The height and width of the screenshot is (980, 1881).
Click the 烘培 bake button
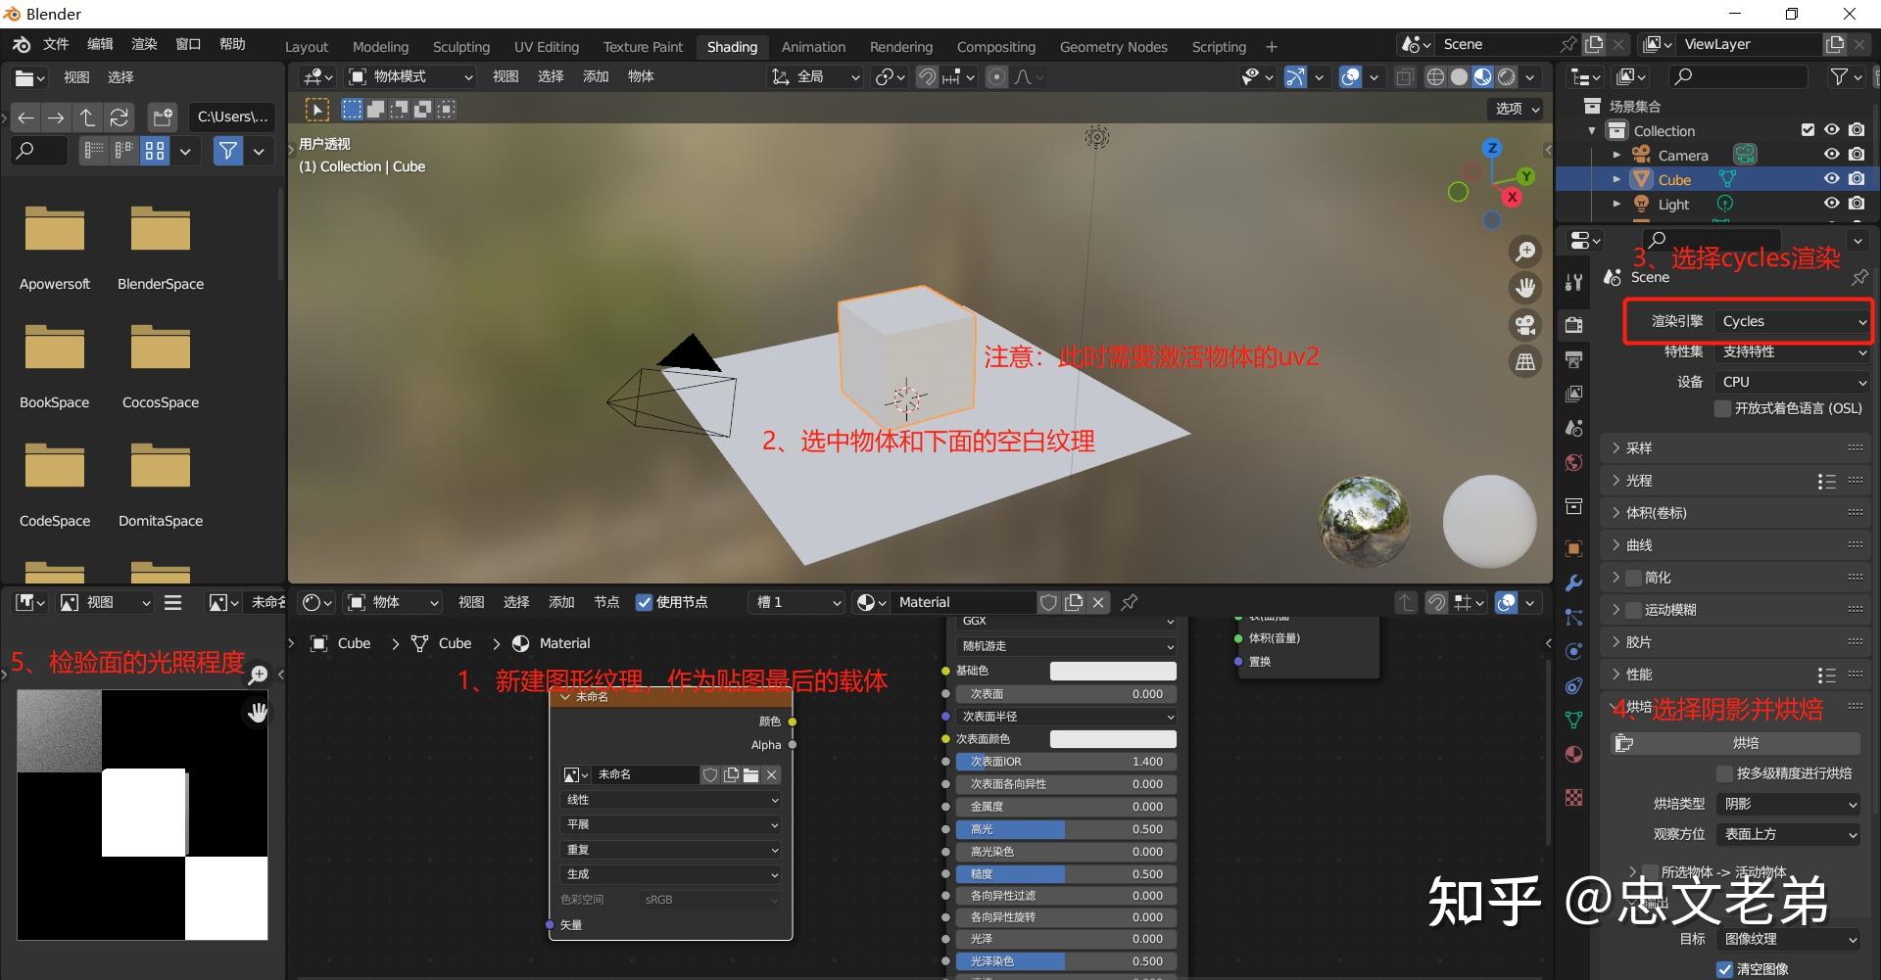point(1745,743)
